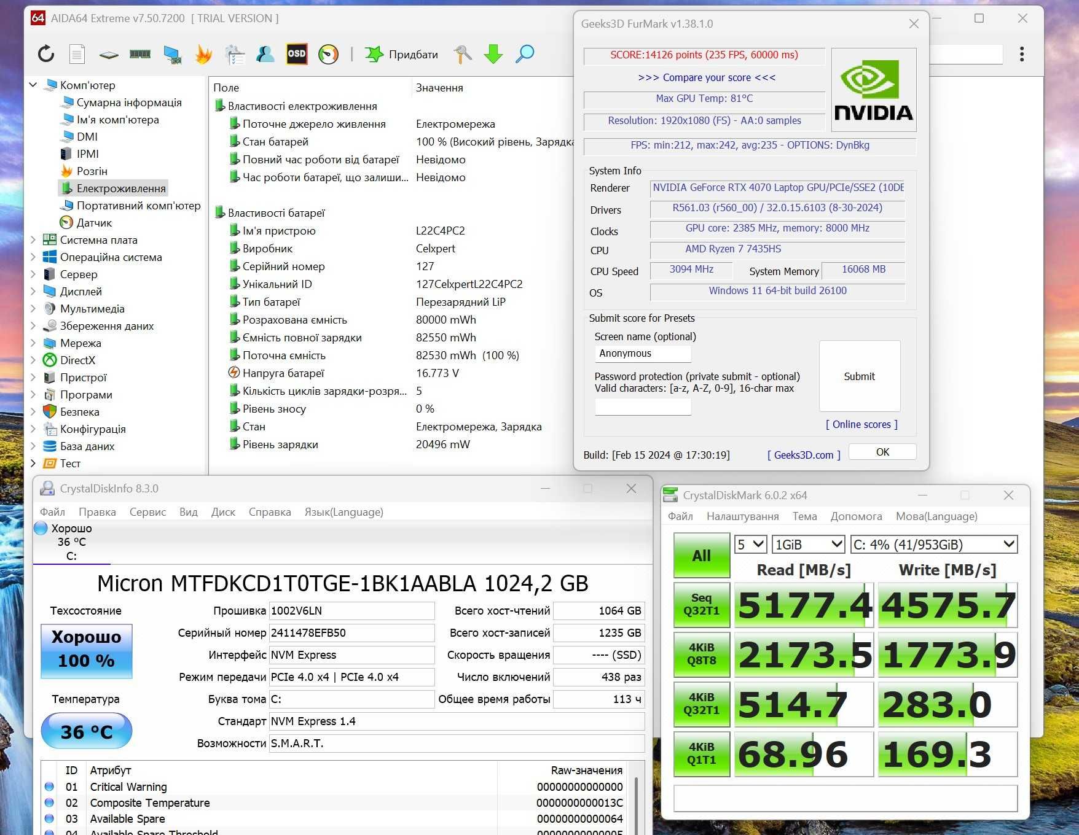
Task: Expand the Операційна система tree node
Action: point(33,257)
